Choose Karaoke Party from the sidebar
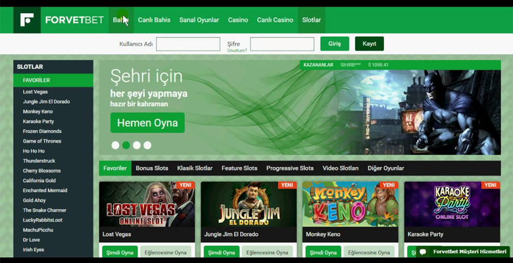The image size is (513, 263). pyautogui.click(x=38, y=122)
